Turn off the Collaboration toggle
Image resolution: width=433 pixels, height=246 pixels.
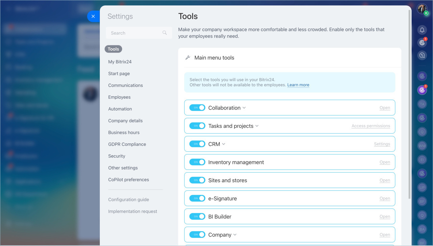pyautogui.click(x=197, y=108)
